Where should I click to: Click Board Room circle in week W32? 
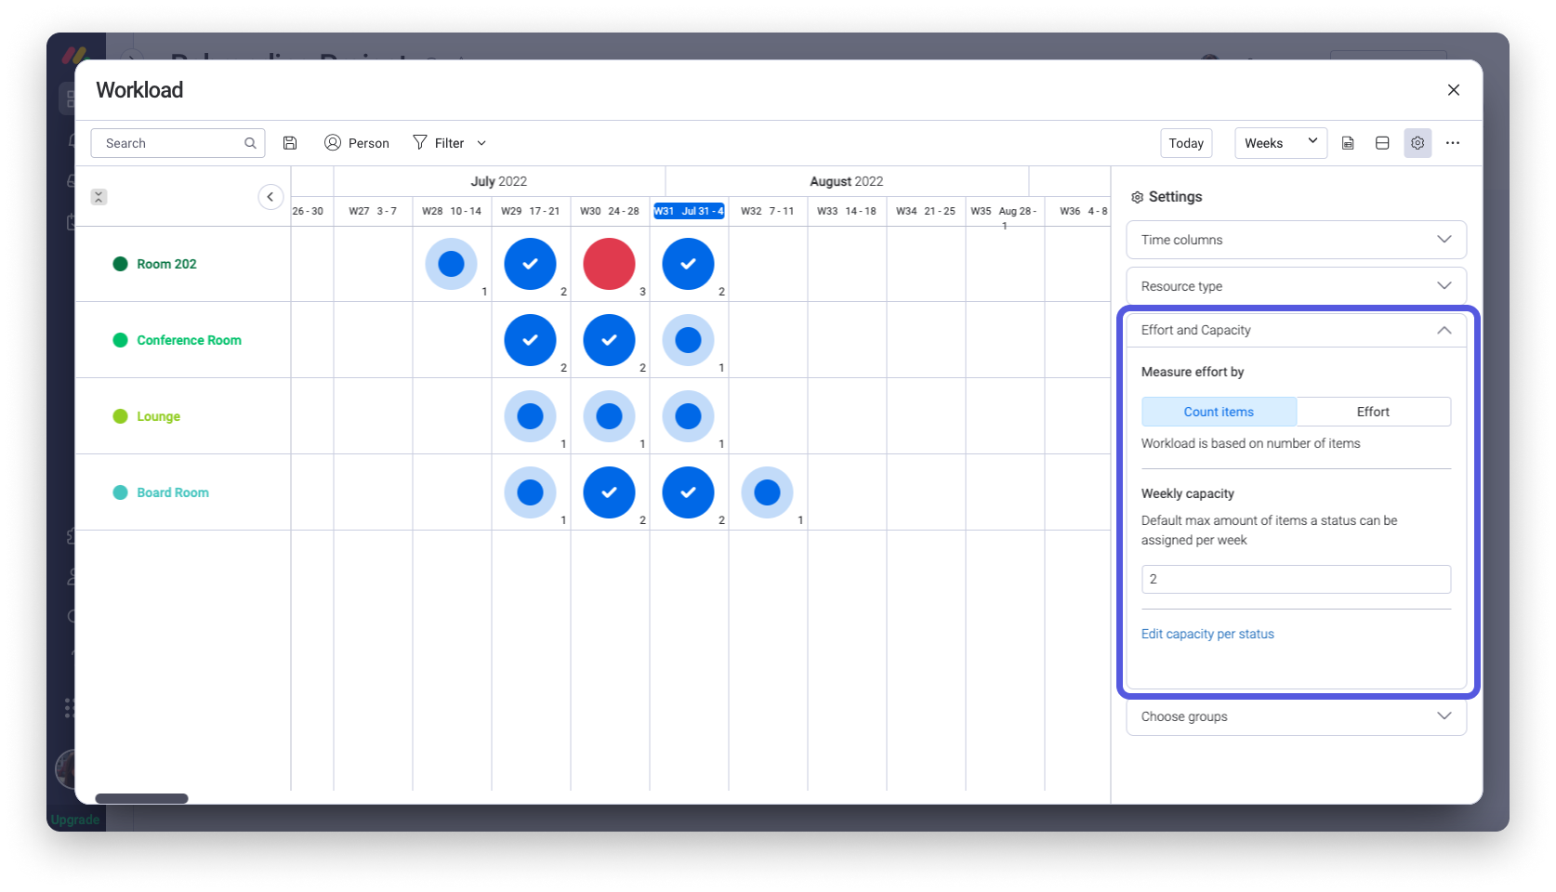coord(767,492)
